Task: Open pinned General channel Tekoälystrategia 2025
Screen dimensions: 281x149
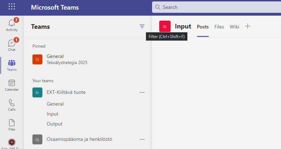Action: pos(67,59)
